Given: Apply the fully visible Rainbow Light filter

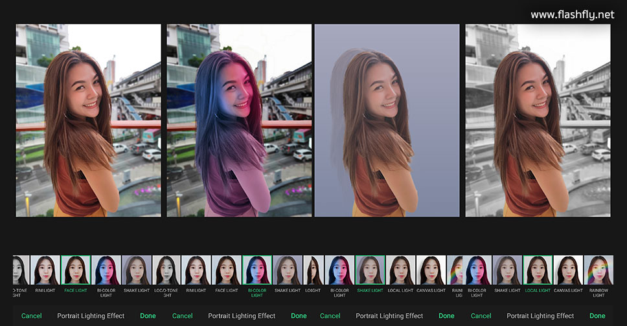Looking at the screenshot, I should point(598,270).
